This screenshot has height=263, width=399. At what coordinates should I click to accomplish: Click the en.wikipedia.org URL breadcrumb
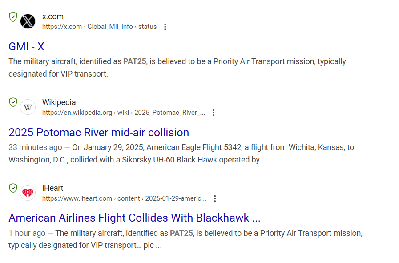pos(124,113)
